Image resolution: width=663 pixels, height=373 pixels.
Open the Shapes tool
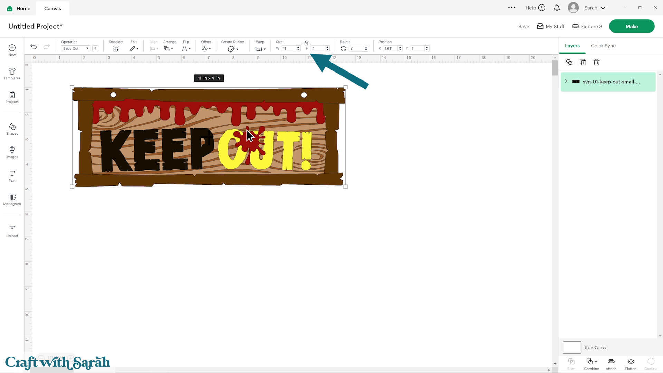tap(12, 128)
